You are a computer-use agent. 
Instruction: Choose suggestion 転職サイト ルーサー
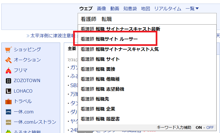click(x=147, y=39)
